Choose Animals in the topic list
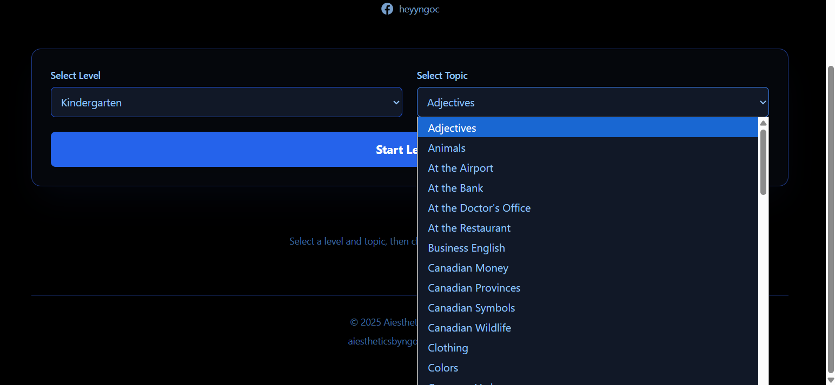Viewport: 835px width, 385px height. coord(447,148)
